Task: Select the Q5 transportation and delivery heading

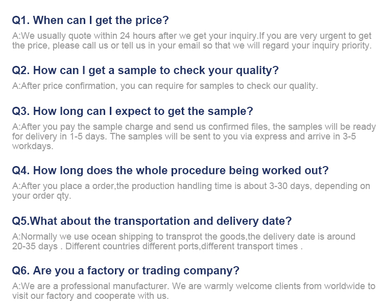Action: pyautogui.click(x=152, y=221)
